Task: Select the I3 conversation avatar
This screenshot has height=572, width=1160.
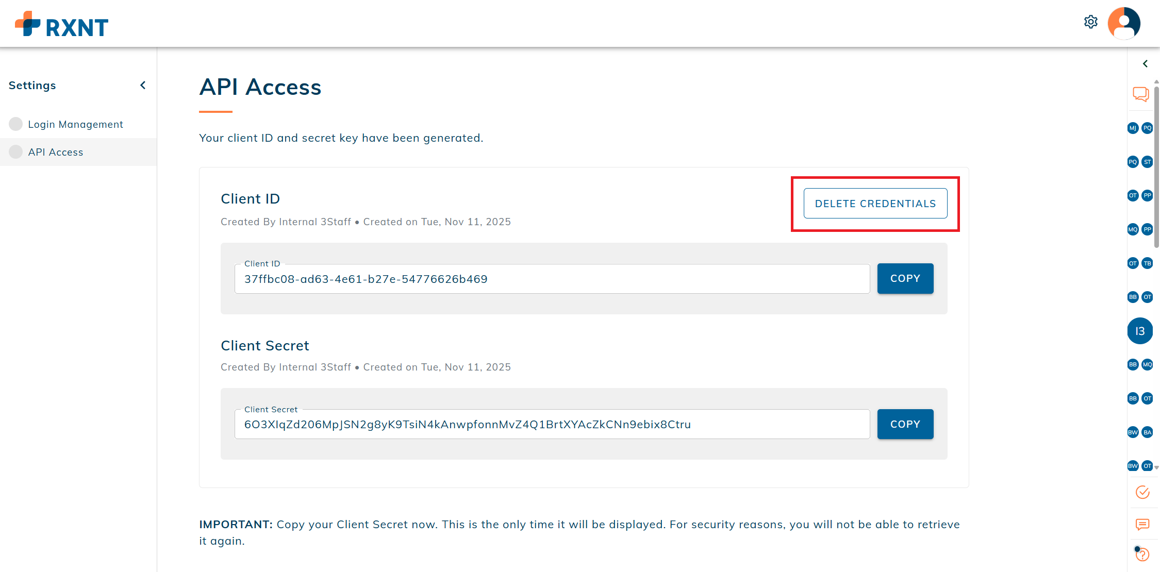Action: (x=1140, y=331)
